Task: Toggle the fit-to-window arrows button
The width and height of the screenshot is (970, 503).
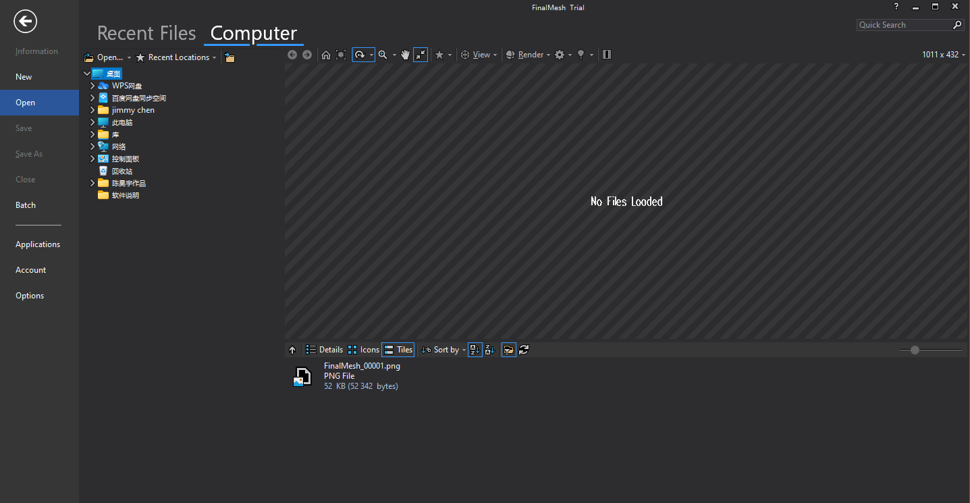Action: (x=421, y=55)
